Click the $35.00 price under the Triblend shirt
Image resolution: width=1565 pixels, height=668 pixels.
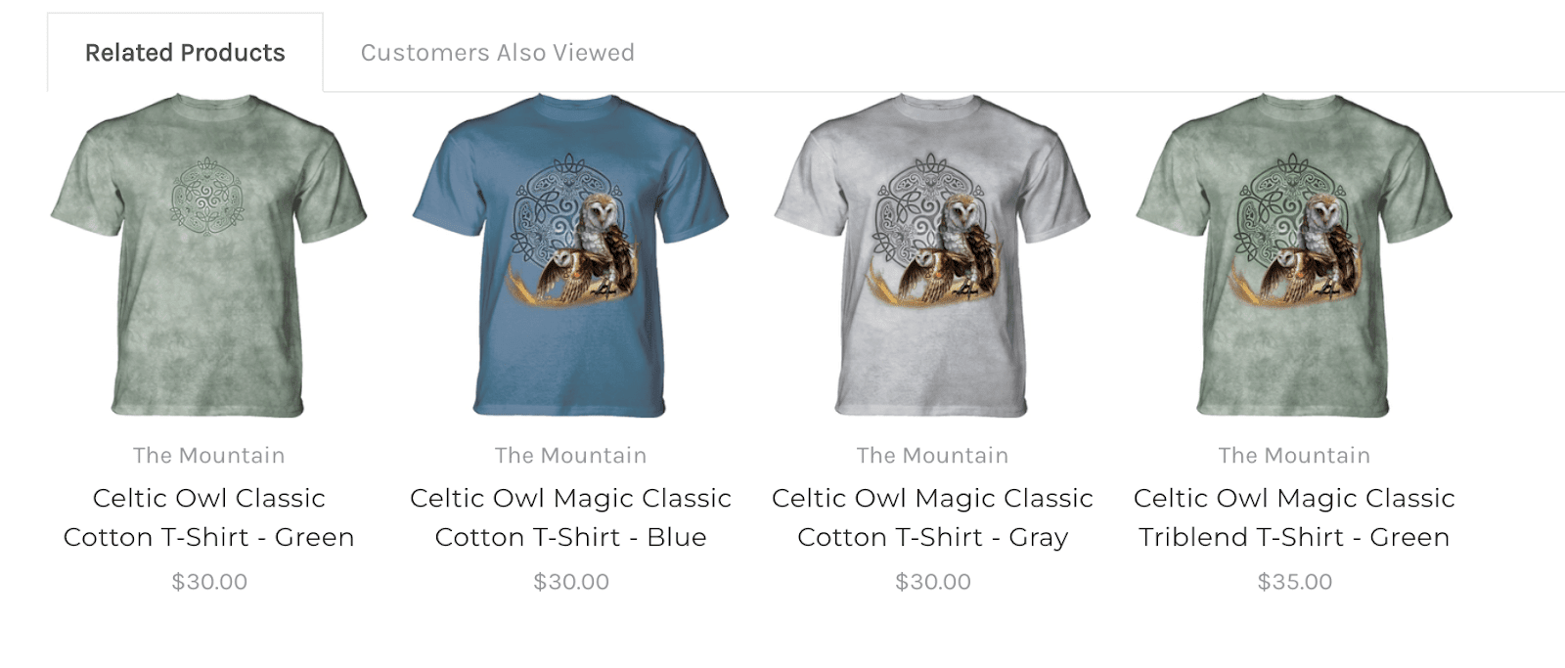pyautogui.click(x=1295, y=582)
